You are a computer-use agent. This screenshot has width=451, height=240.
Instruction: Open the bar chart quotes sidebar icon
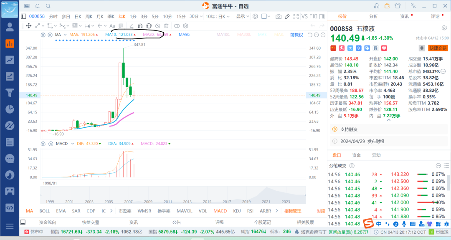pos(10,44)
